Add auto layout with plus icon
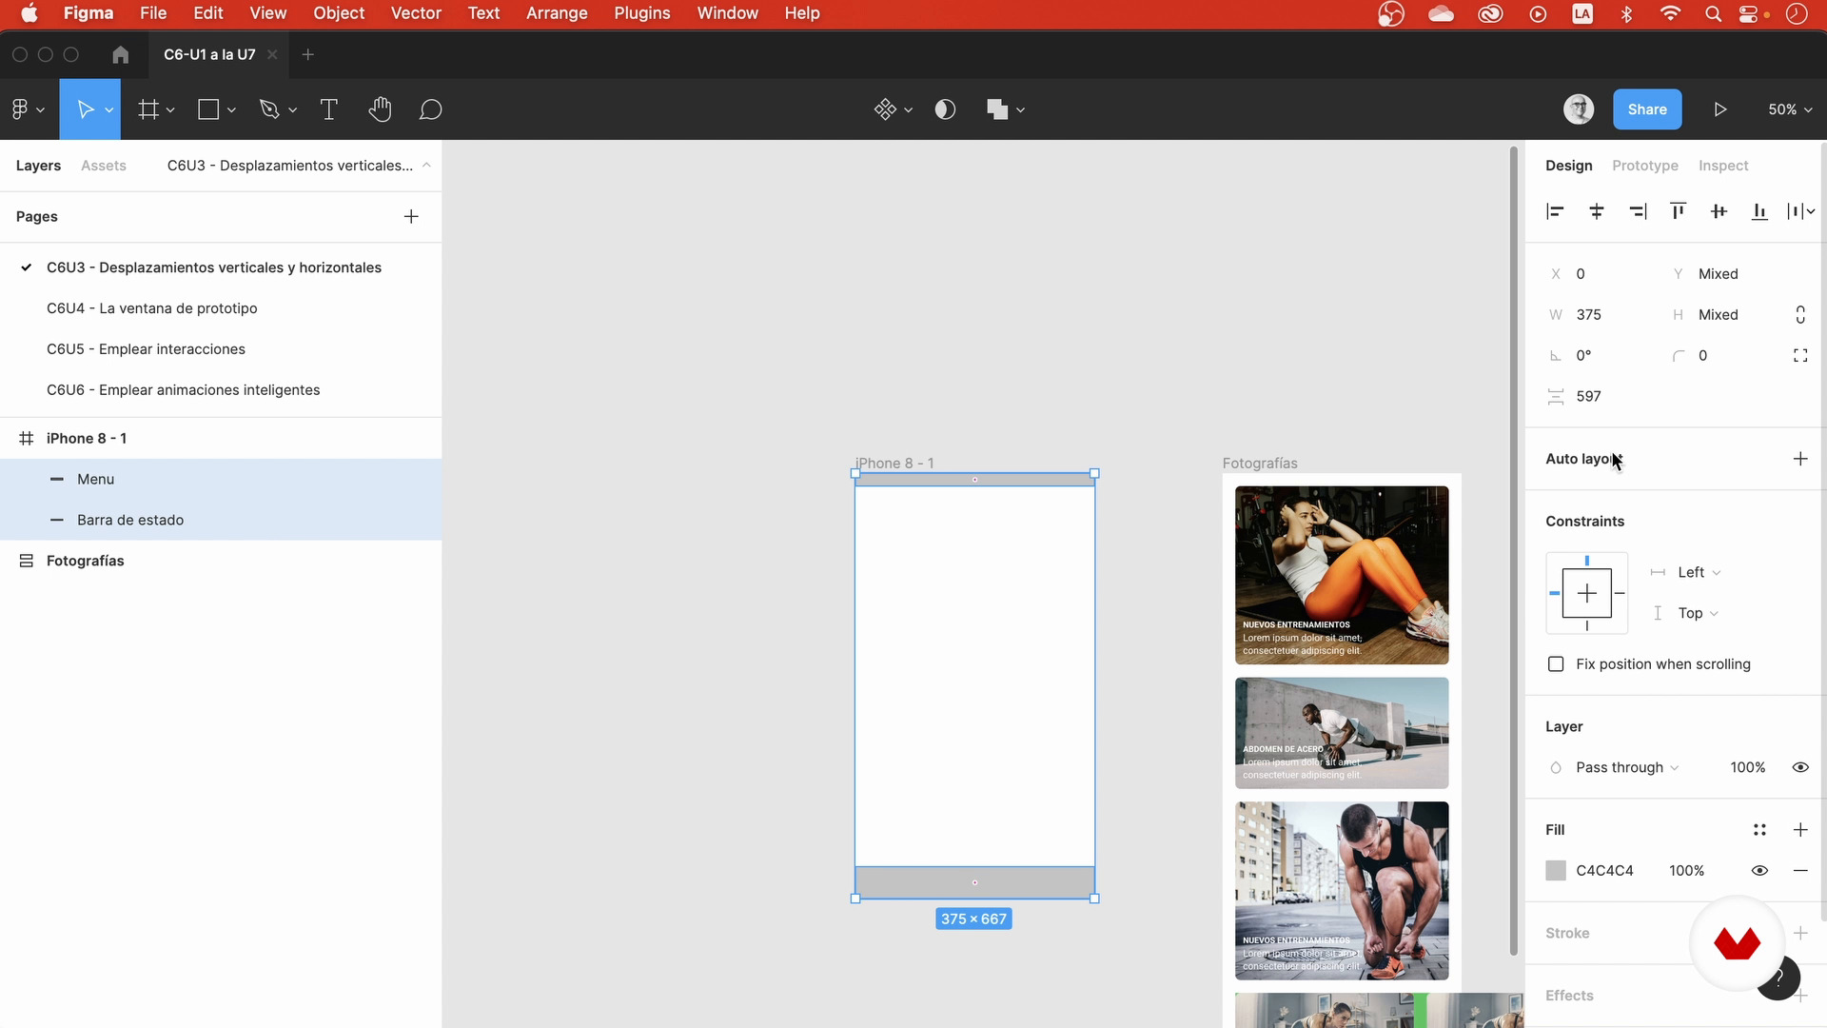Screen dimensions: 1827x1028 (x=1800, y=459)
